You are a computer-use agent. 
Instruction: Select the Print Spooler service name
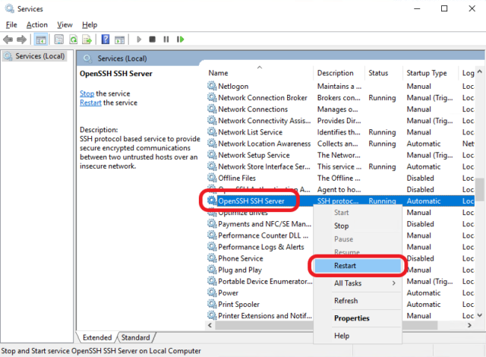238,304
